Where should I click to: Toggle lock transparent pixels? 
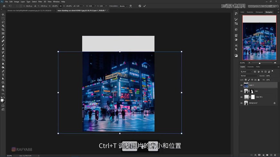[246, 80]
